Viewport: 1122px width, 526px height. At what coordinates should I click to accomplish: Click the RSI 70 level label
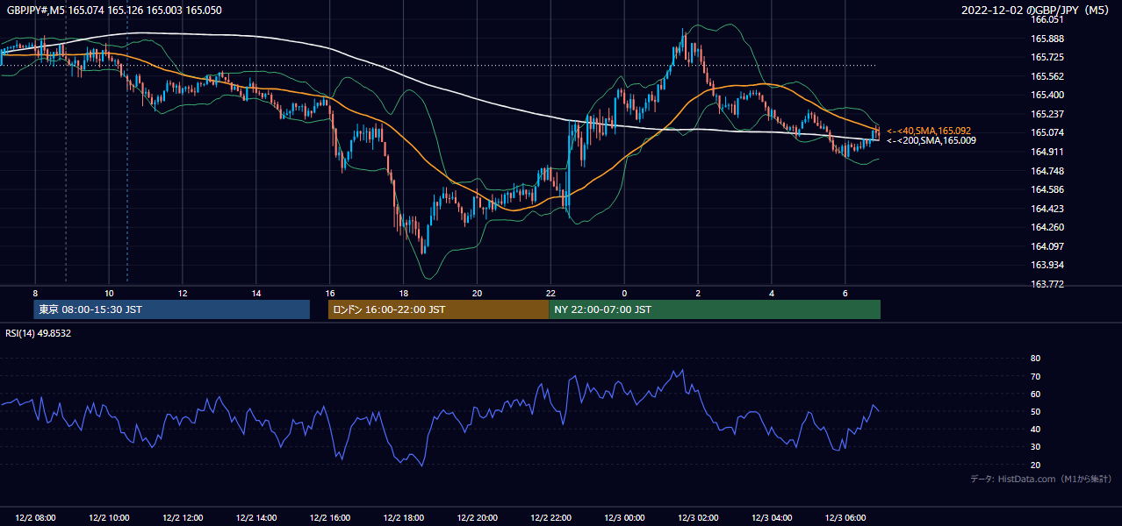pyautogui.click(x=1035, y=376)
